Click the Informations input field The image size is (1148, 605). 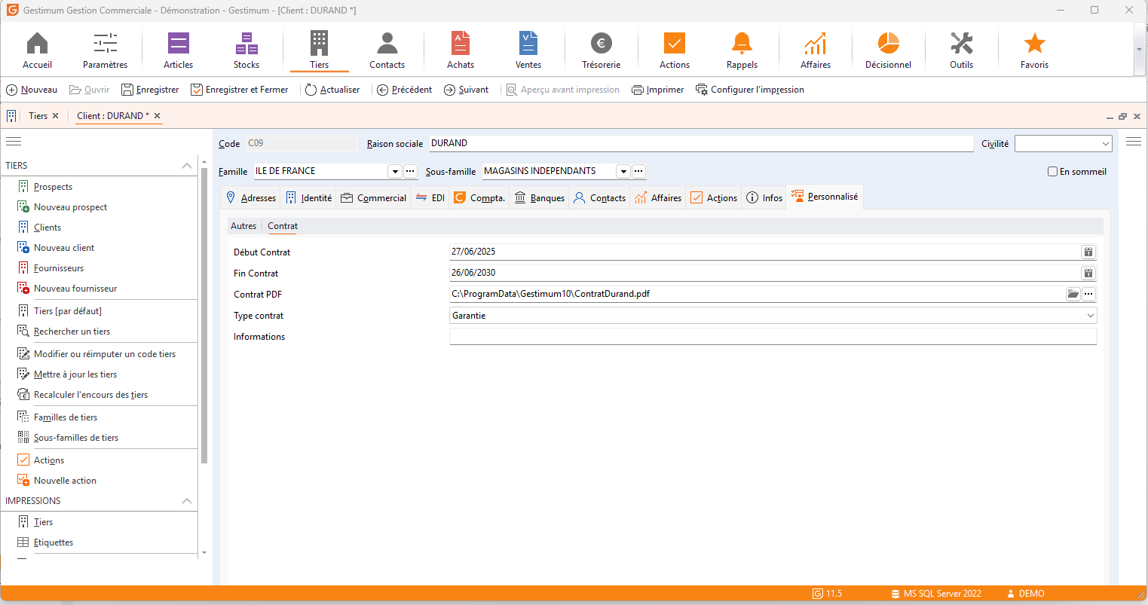tap(773, 337)
